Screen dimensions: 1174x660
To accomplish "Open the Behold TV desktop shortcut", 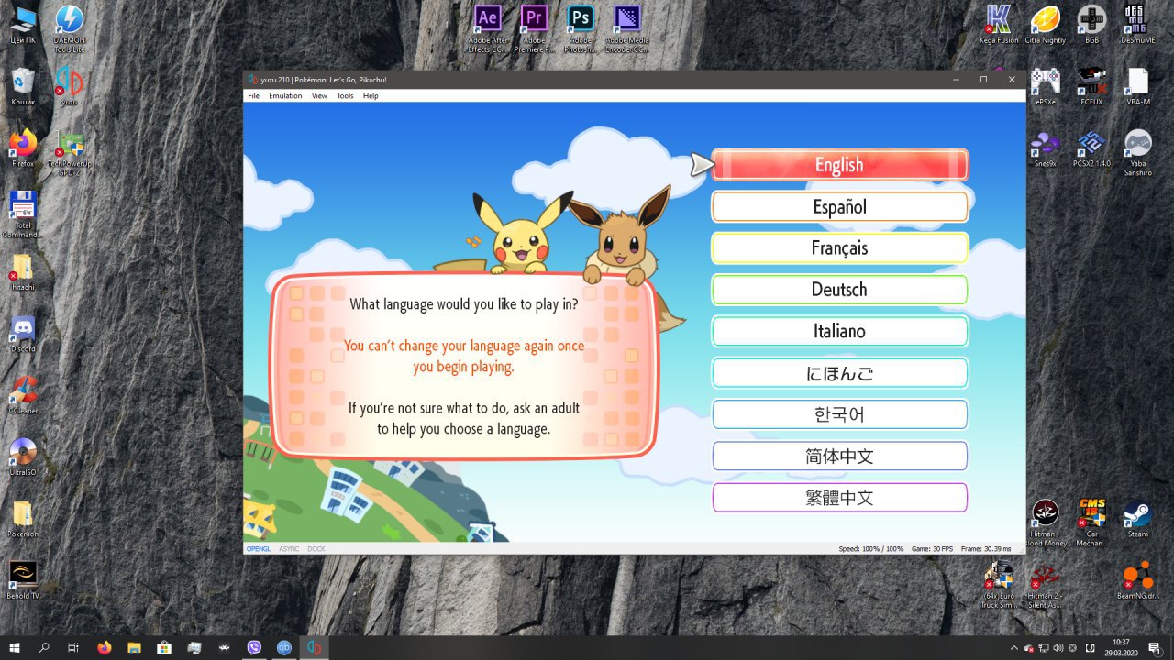I will (x=23, y=579).
